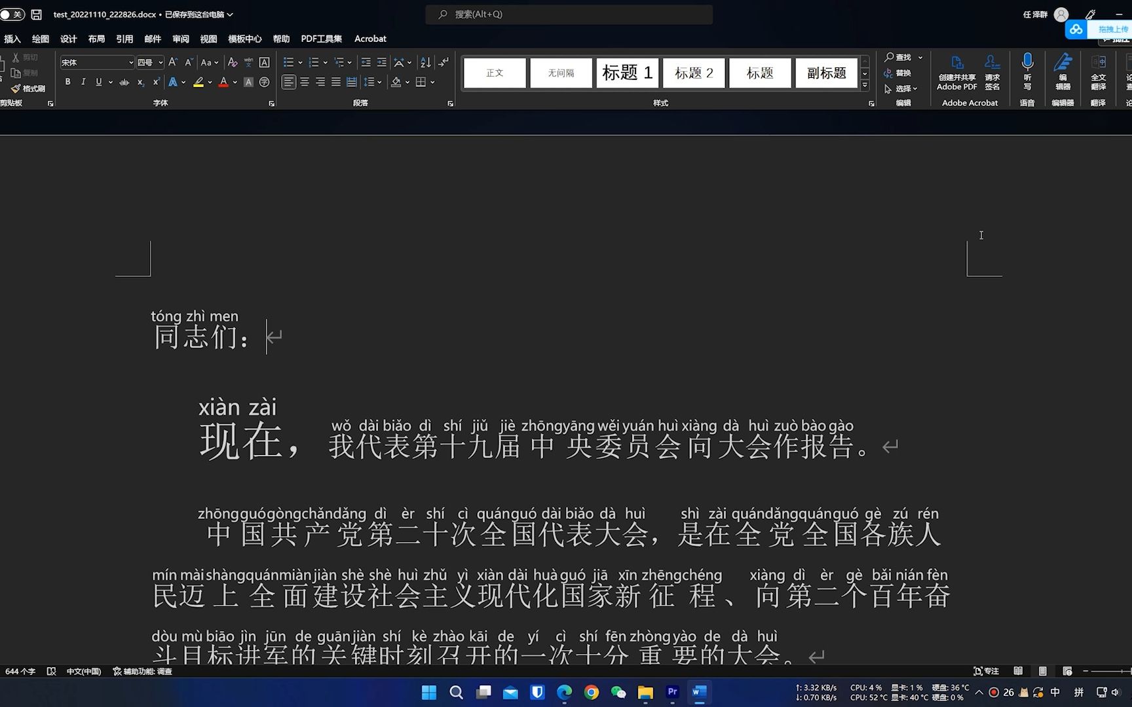Toggle strikethrough formatting
Viewport: 1132px width, 707px height.
[x=124, y=81]
